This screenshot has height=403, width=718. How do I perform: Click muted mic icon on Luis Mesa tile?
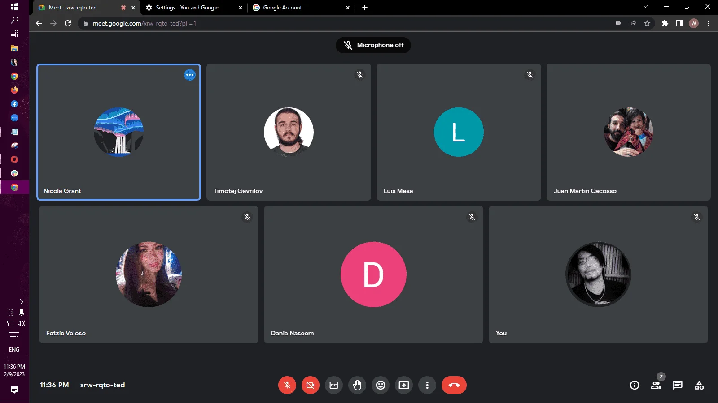(530, 75)
